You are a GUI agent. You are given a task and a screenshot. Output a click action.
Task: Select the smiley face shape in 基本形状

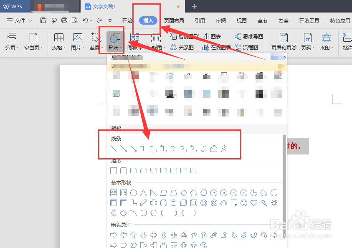[x=244, y=203]
